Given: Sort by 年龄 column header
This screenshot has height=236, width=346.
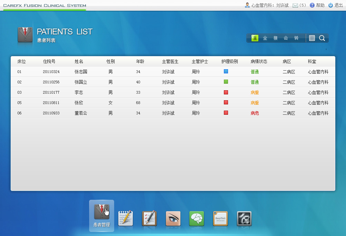Looking at the screenshot, I should click(x=140, y=61).
